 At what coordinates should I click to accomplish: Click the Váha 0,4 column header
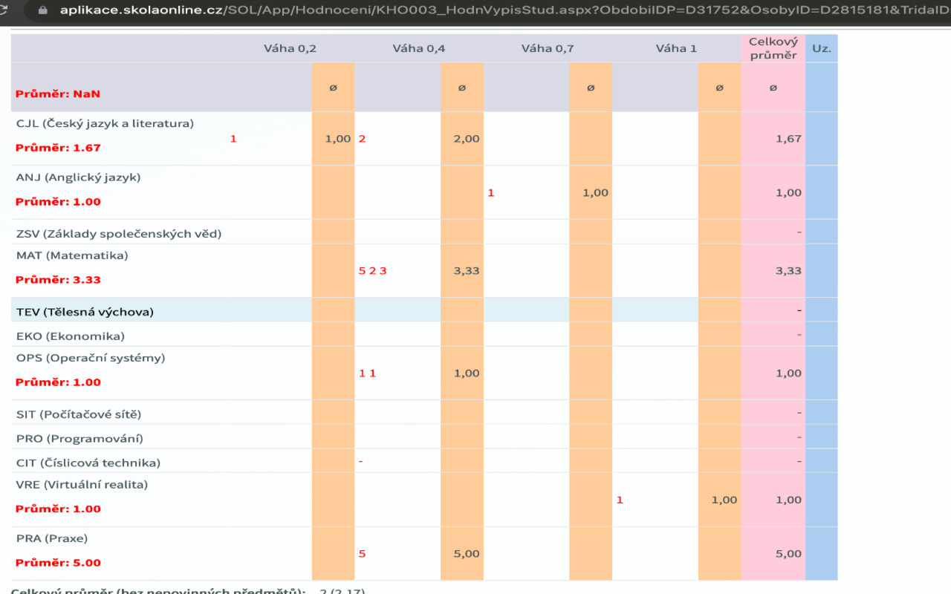(x=419, y=48)
